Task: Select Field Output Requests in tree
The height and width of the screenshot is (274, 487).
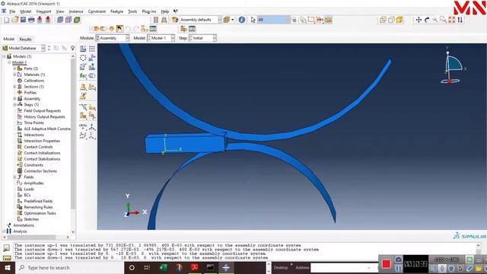Action: [43, 110]
